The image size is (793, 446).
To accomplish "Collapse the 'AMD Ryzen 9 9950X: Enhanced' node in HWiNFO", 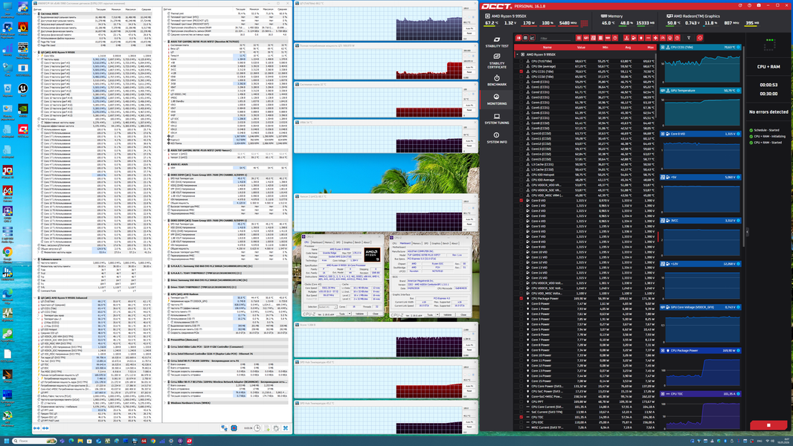I will 35,298.
